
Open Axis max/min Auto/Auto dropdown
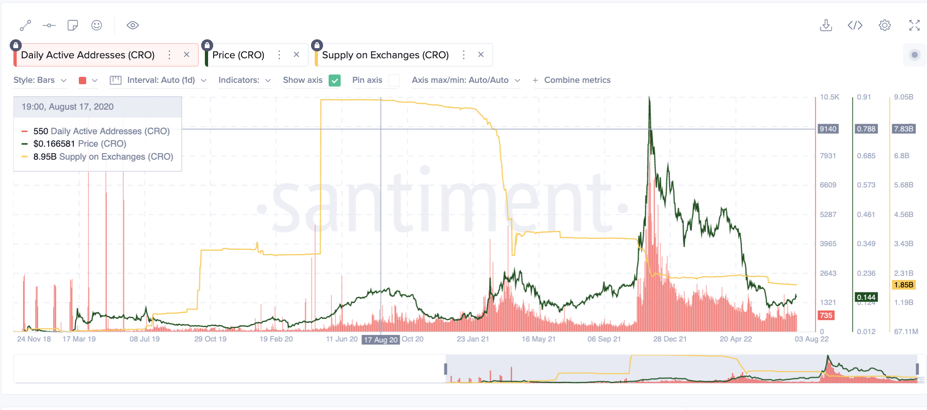pos(466,81)
